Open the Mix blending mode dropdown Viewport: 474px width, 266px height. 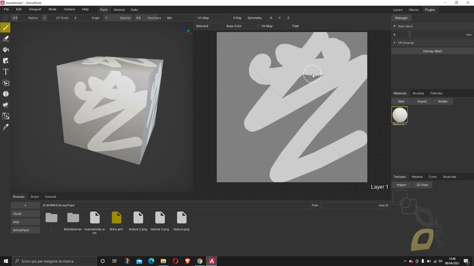(x=179, y=18)
